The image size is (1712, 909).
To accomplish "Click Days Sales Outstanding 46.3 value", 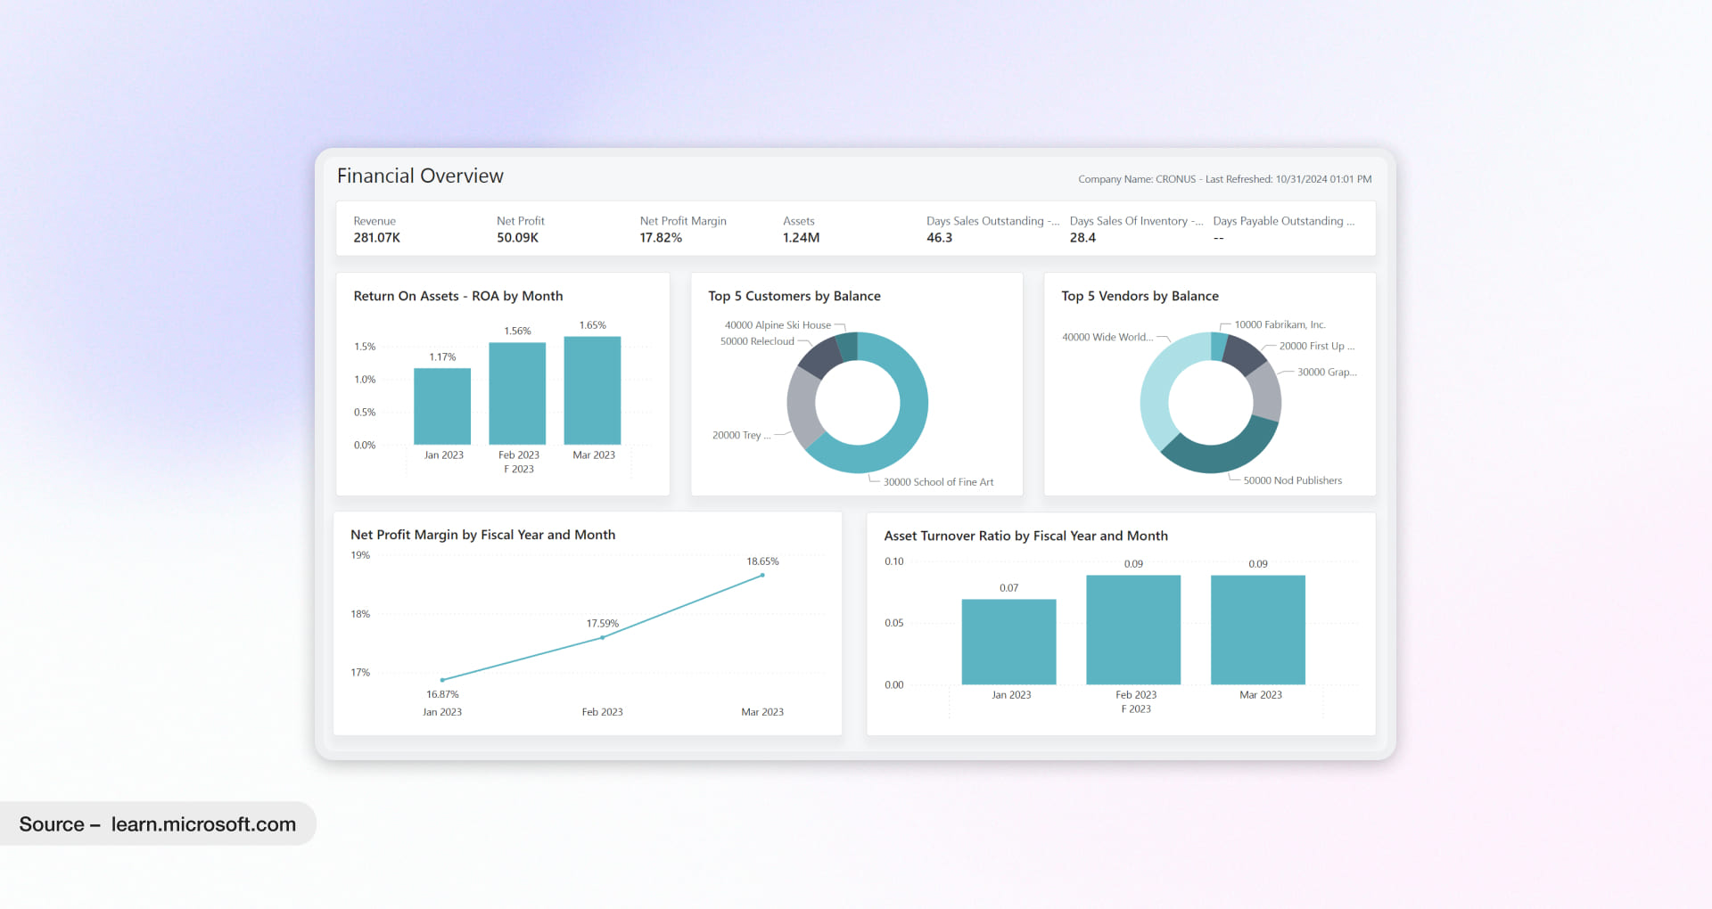I will pos(939,238).
